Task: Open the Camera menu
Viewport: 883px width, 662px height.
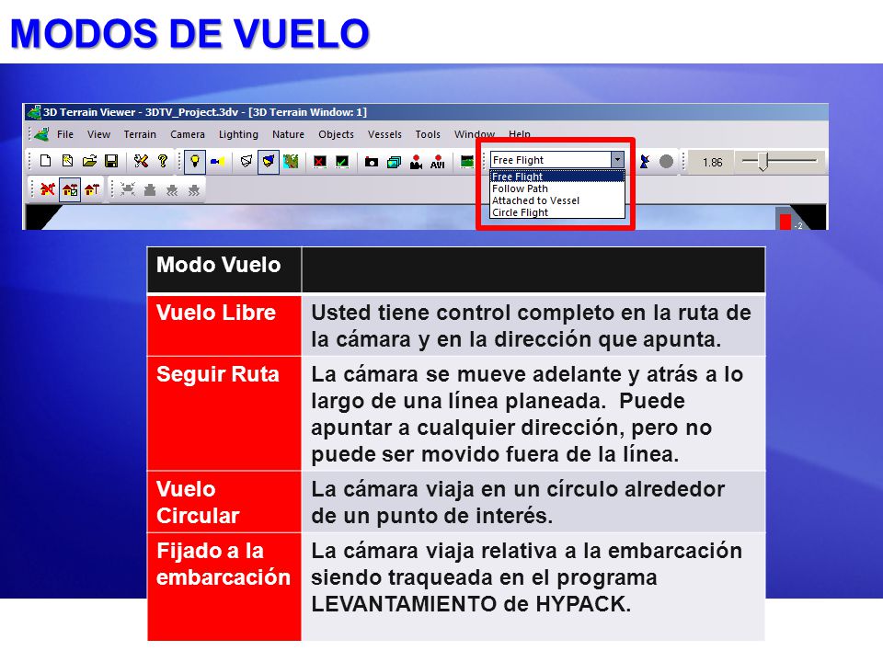Action: pos(188,134)
